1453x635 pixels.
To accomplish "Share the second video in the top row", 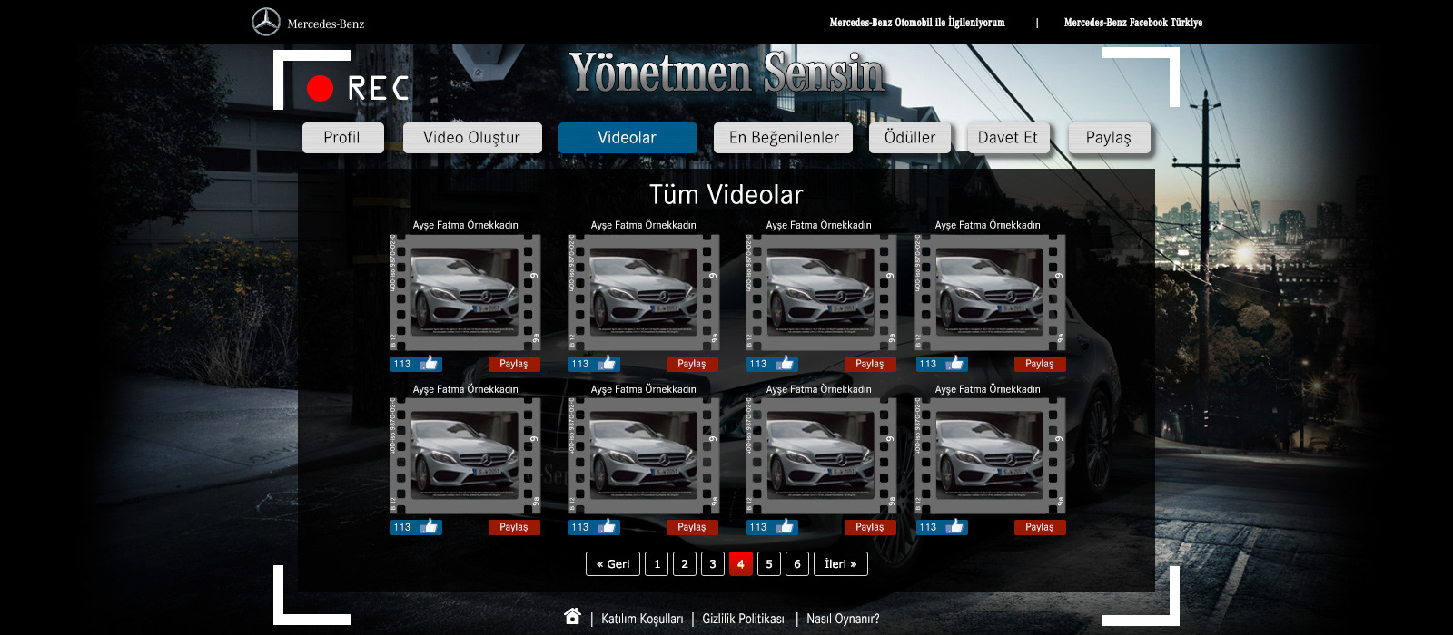I will click(x=692, y=364).
